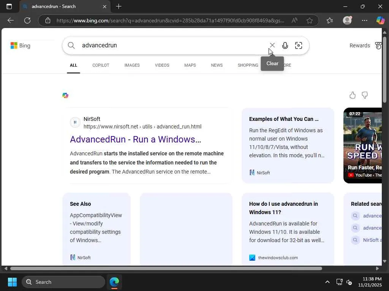
Task: Switch to the COPILOT tab
Action: coord(101,65)
